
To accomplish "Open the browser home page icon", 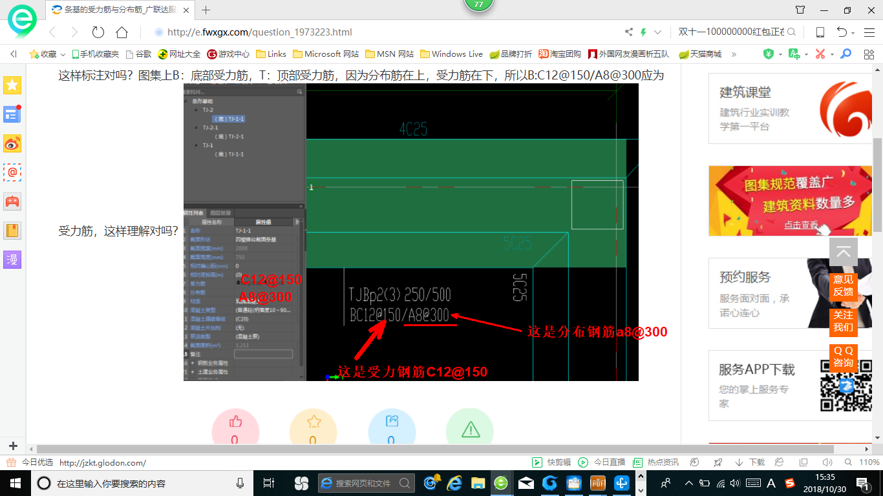I will 122,32.
